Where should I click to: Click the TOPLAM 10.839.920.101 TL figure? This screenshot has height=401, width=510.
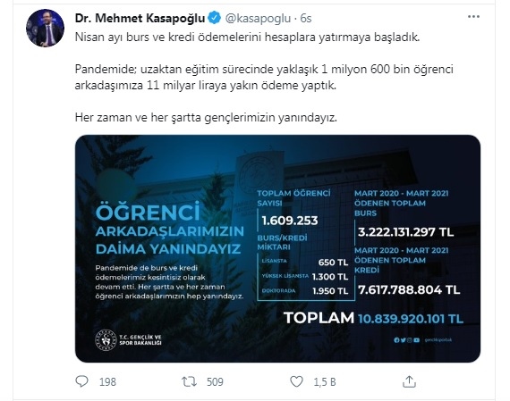point(373,318)
